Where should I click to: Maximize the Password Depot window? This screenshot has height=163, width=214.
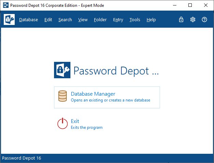(x=190, y=5)
